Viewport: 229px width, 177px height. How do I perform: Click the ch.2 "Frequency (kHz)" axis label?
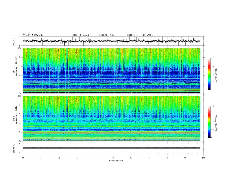(16, 115)
